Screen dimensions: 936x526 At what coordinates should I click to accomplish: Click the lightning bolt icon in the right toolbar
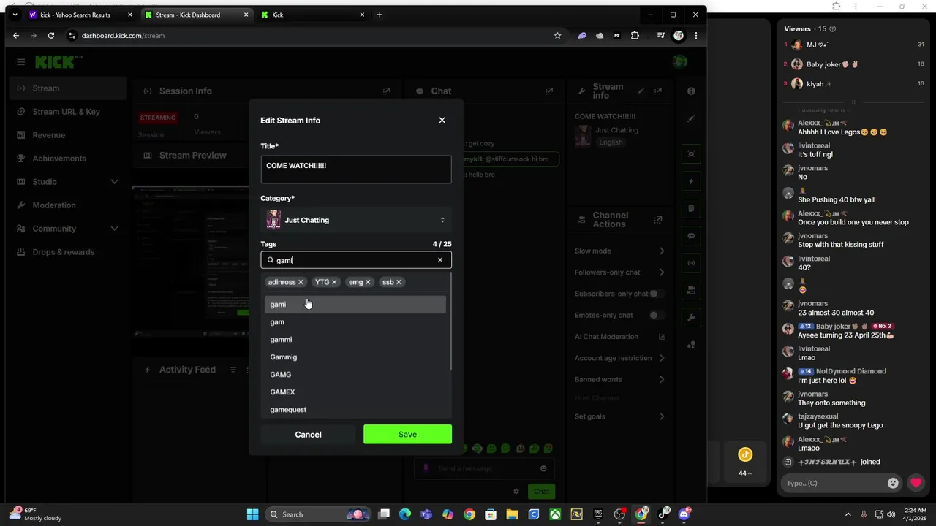(691, 181)
